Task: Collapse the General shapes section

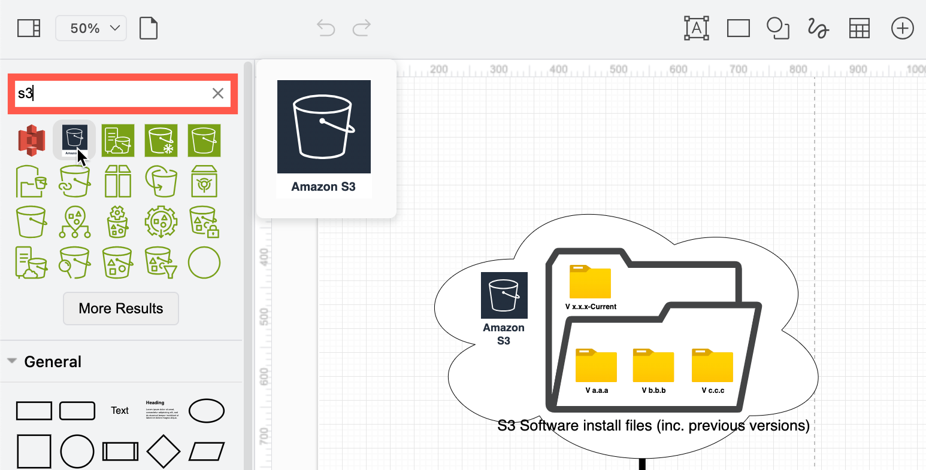Action: point(13,361)
